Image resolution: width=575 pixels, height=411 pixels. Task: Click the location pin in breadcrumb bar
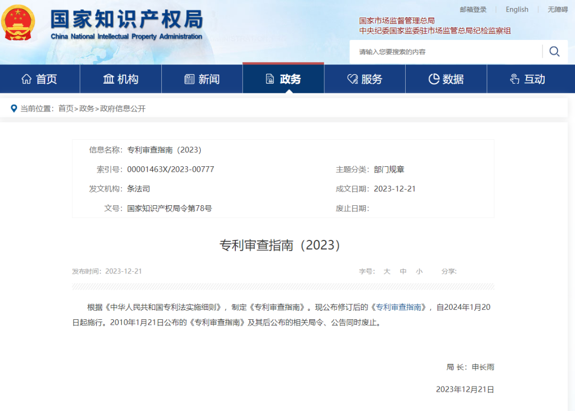click(14, 109)
